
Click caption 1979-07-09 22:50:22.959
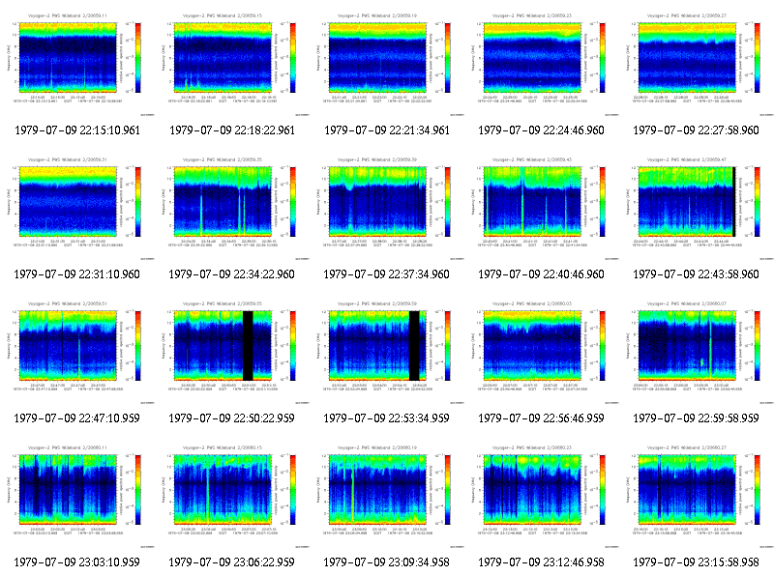tap(231, 418)
